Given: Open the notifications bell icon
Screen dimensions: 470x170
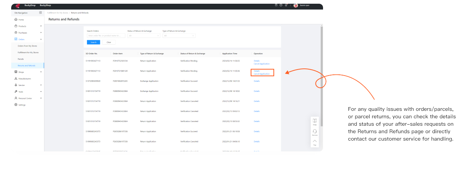Looking at the screenshot, I should [286, 5].
